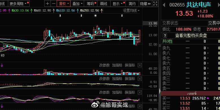Click the splitter grip between chart and quote
Image resolution: width=220 pixels, height=110 pixels.
click(x=160, y=45)
